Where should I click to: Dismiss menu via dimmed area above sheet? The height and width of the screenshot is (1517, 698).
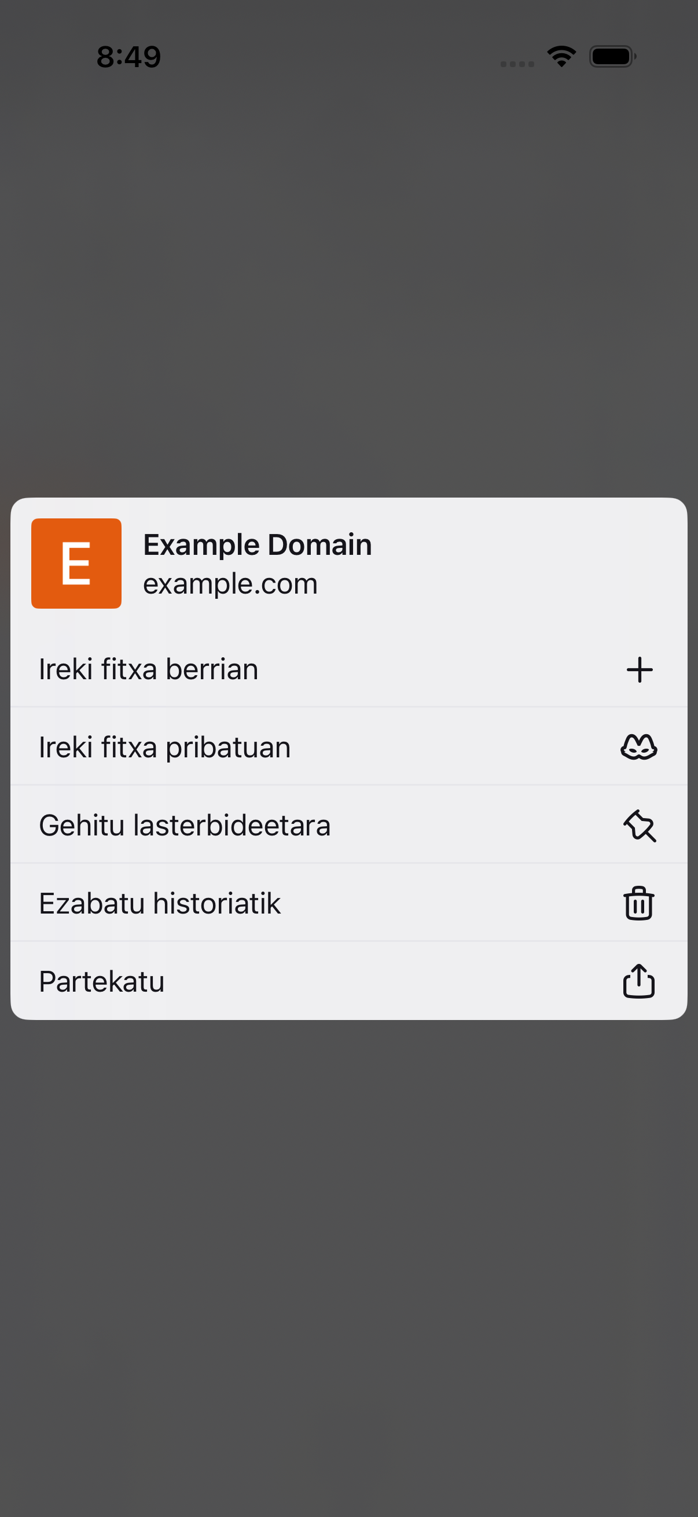click(348, 283)
